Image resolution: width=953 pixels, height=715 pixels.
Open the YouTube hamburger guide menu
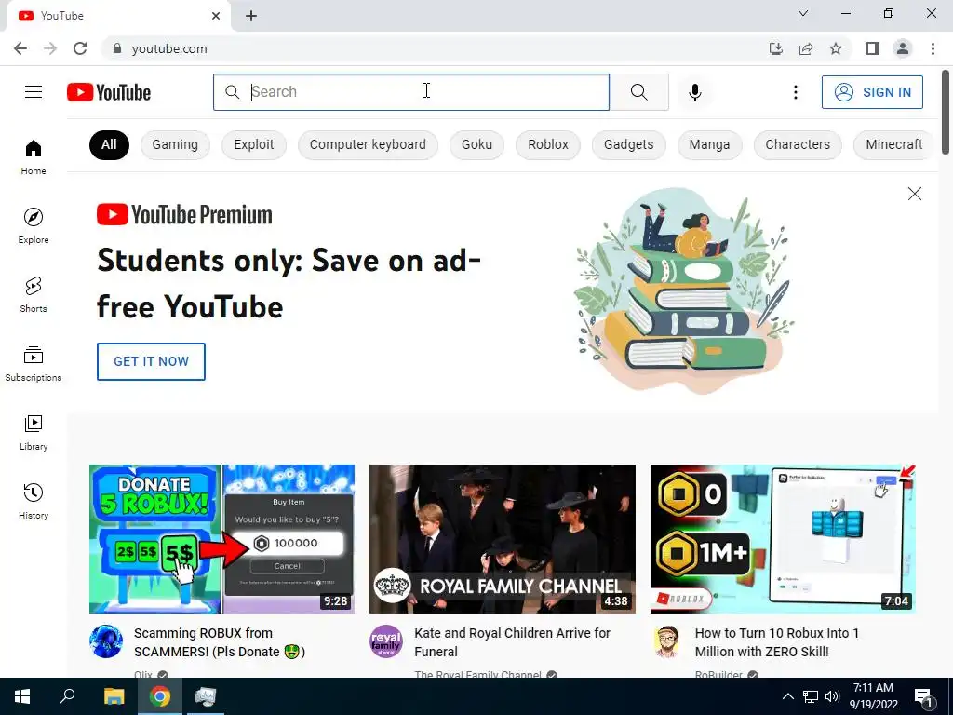click(x=34, y=92)
